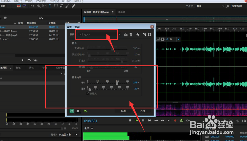The image size is (247, 141).
Task: Toggle skip selection transport button
Action: [x=188, y=121]
